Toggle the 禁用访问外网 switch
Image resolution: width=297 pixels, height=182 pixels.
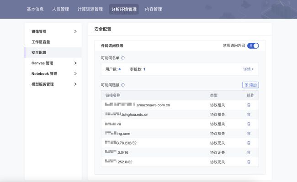tap(253, 46)
